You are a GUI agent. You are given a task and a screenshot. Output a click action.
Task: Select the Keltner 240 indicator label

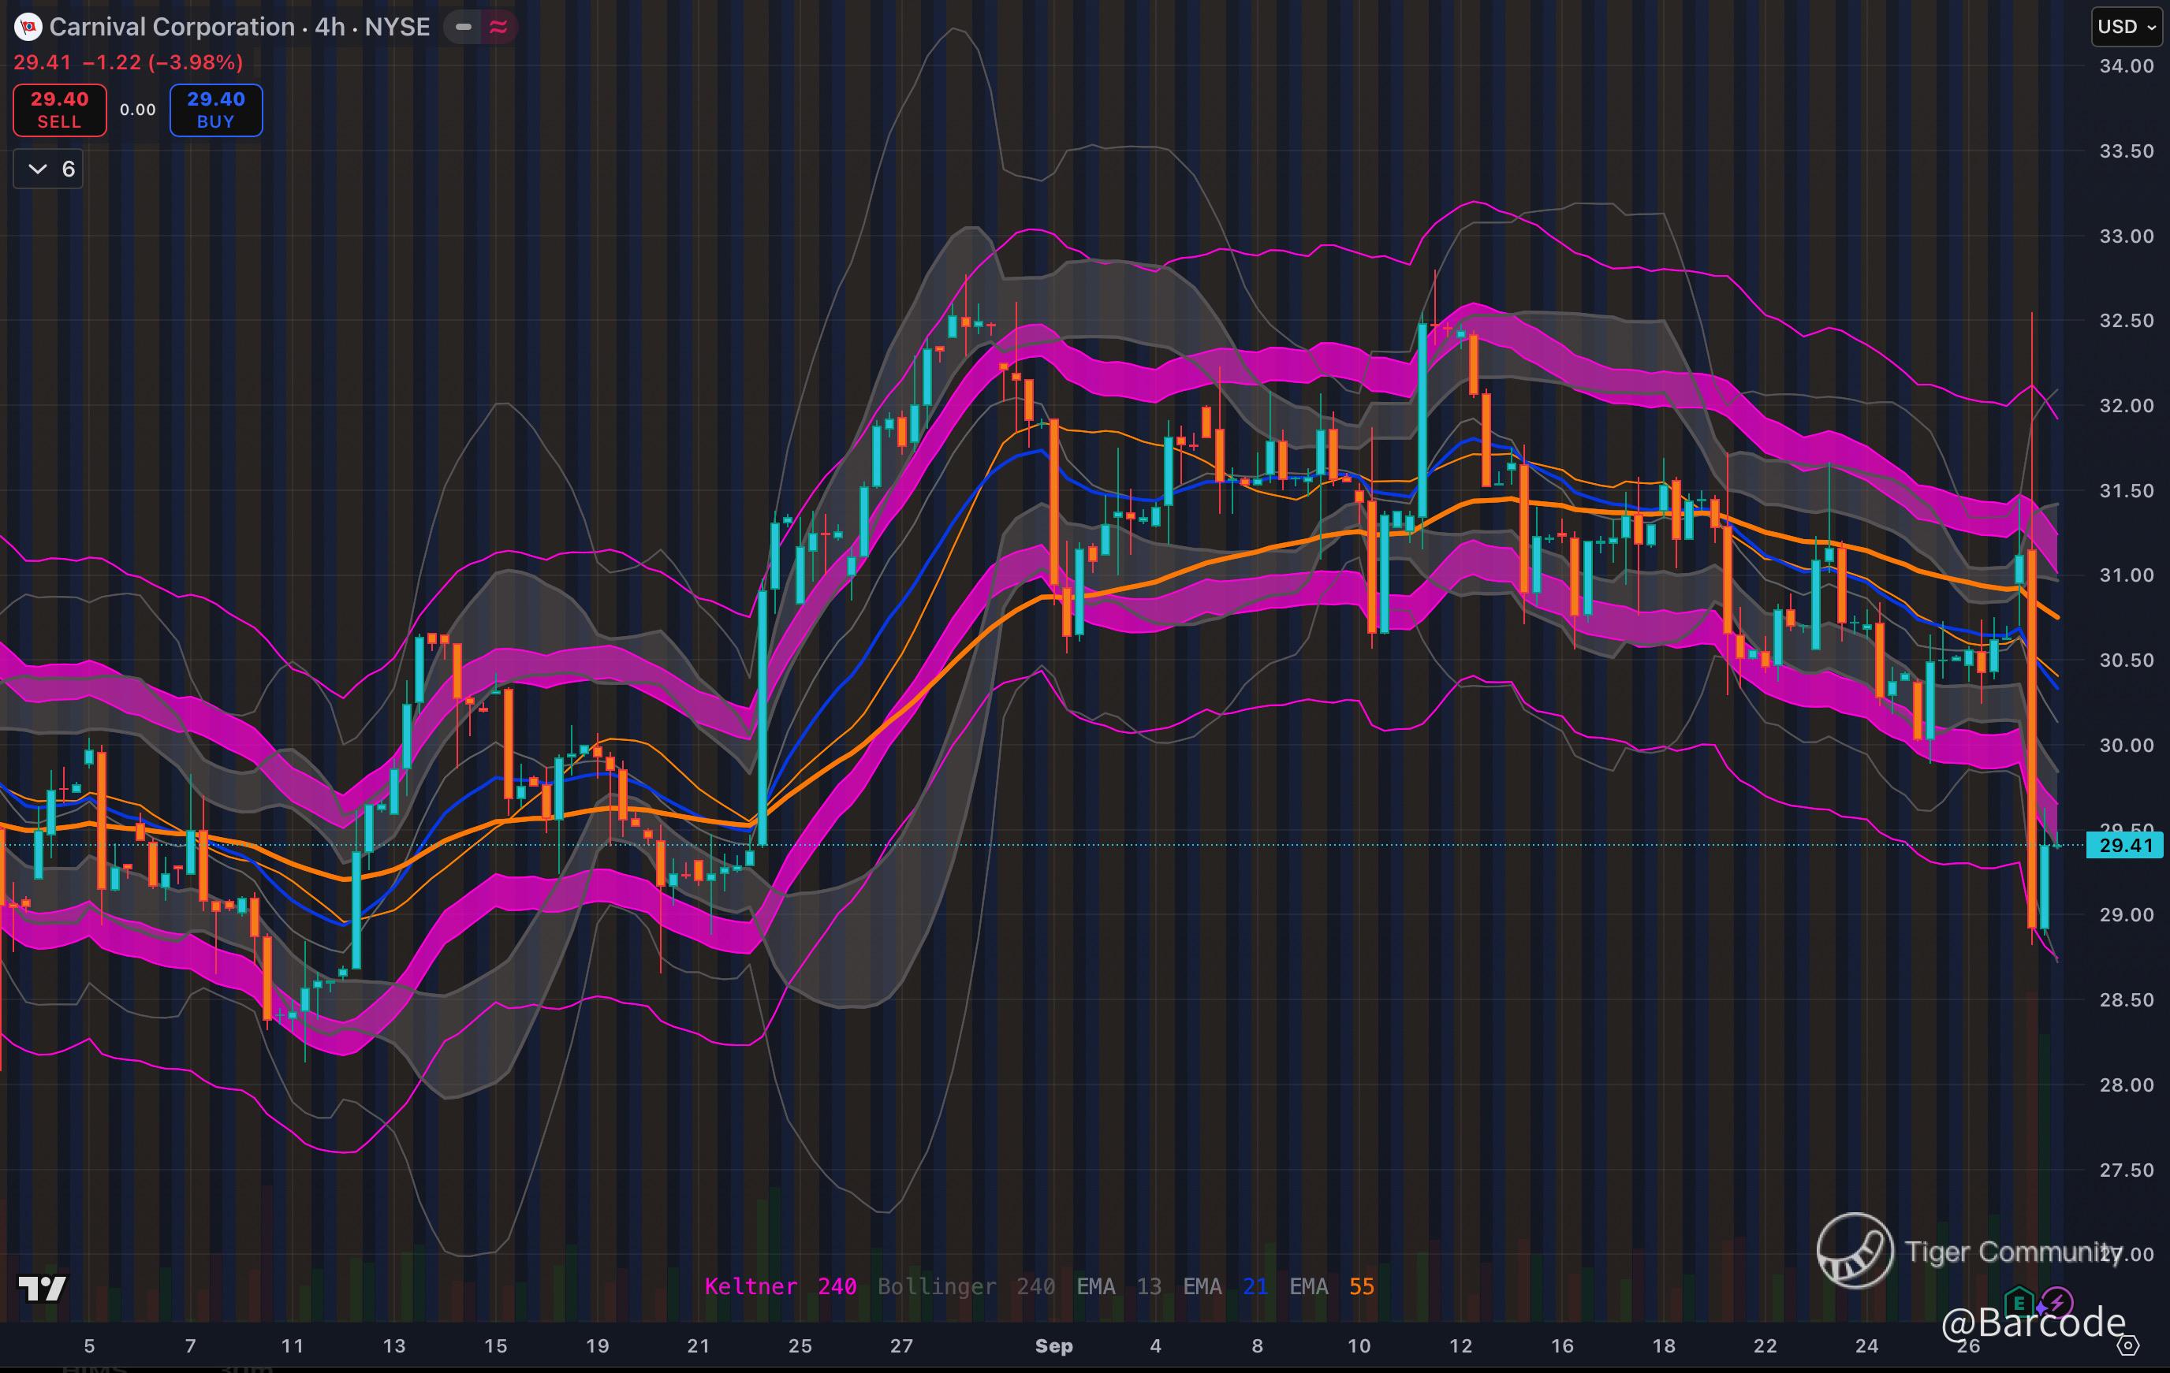point(780,1286)
